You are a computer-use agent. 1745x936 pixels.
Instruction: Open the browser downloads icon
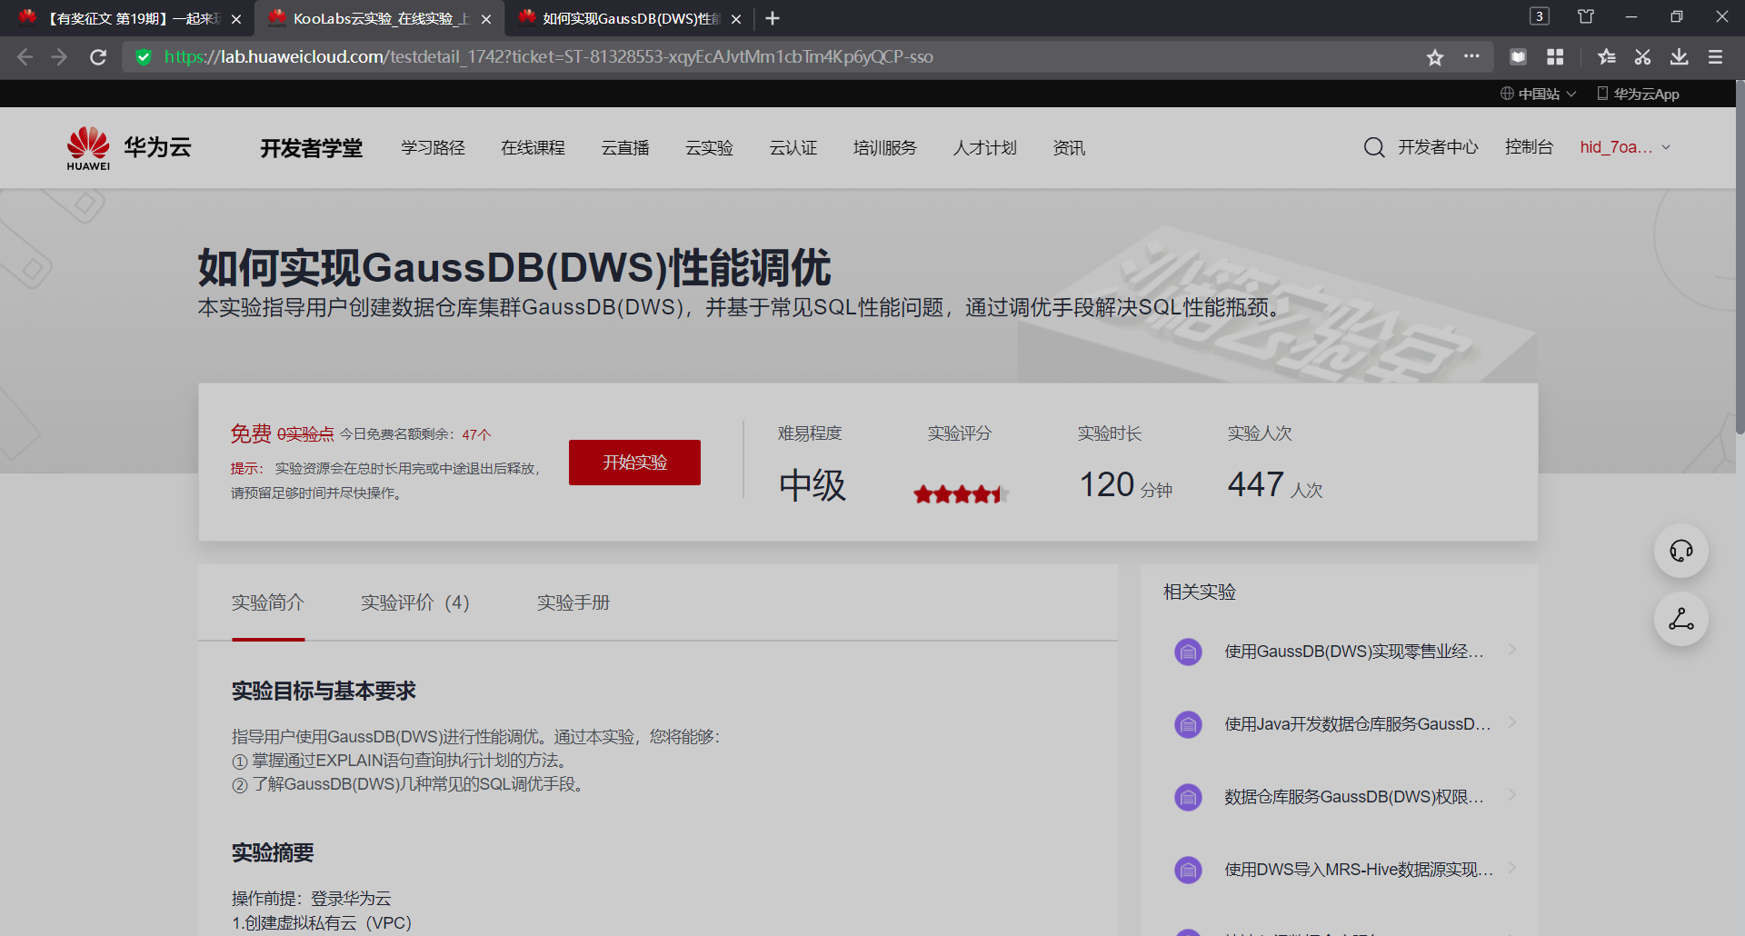point(1679,57)
